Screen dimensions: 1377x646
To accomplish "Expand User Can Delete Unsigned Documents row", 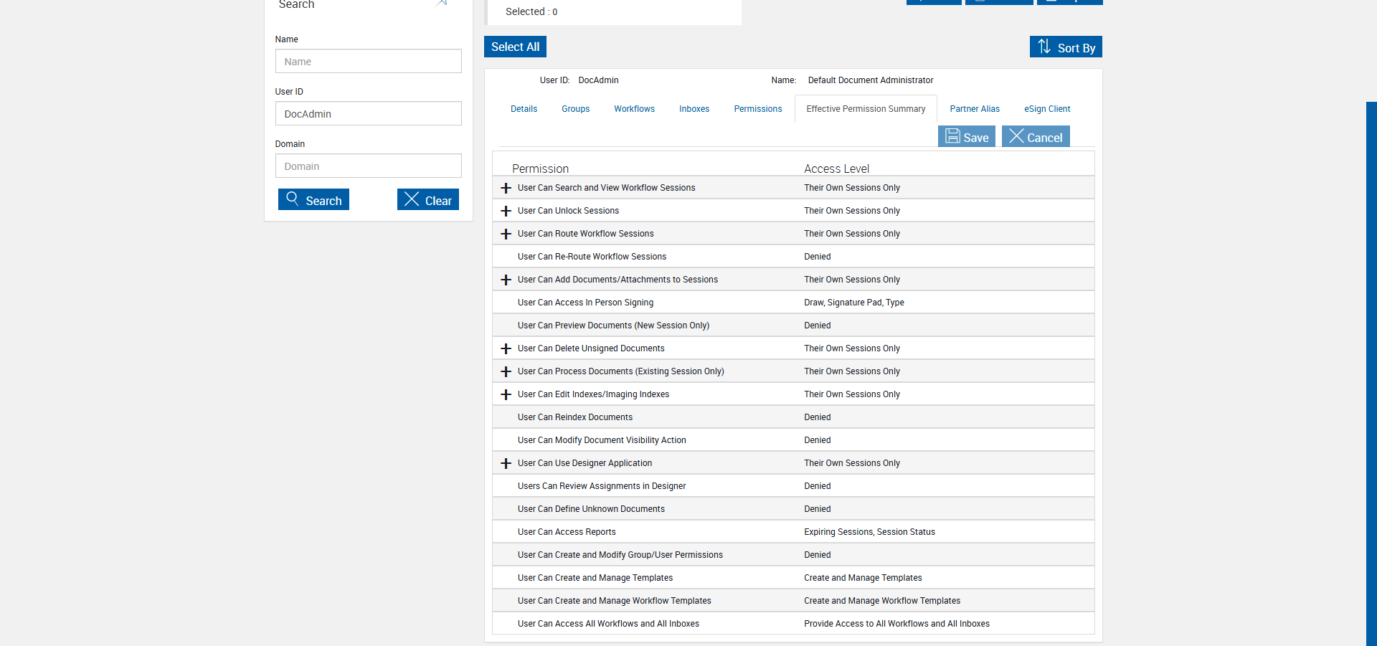I will [x=506, y=348].
